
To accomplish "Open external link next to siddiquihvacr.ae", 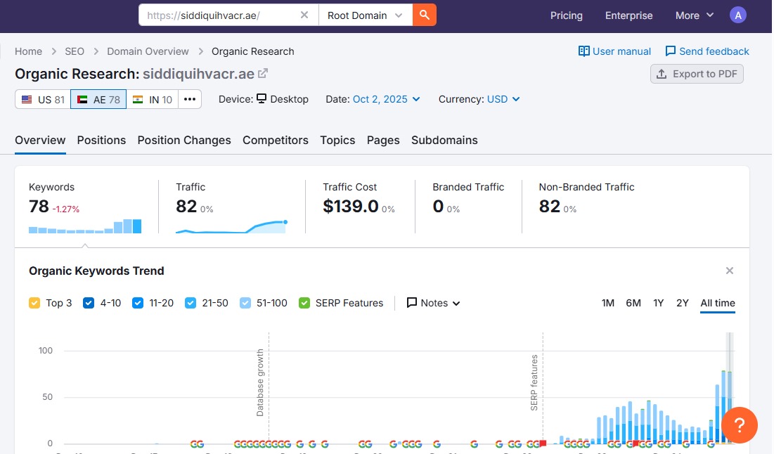I will 263,74.
